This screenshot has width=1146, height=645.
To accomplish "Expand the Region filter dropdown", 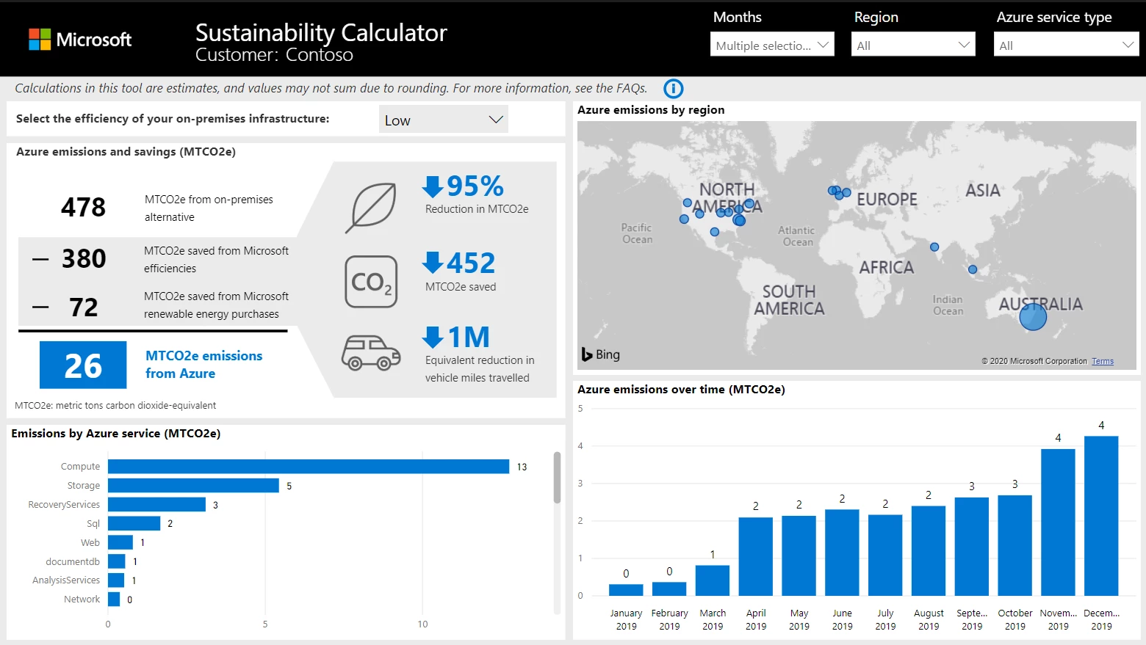I will (913, 45).
